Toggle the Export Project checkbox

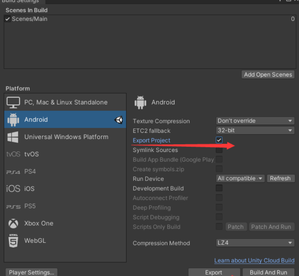pyautogui.click(x=219, y=140)
